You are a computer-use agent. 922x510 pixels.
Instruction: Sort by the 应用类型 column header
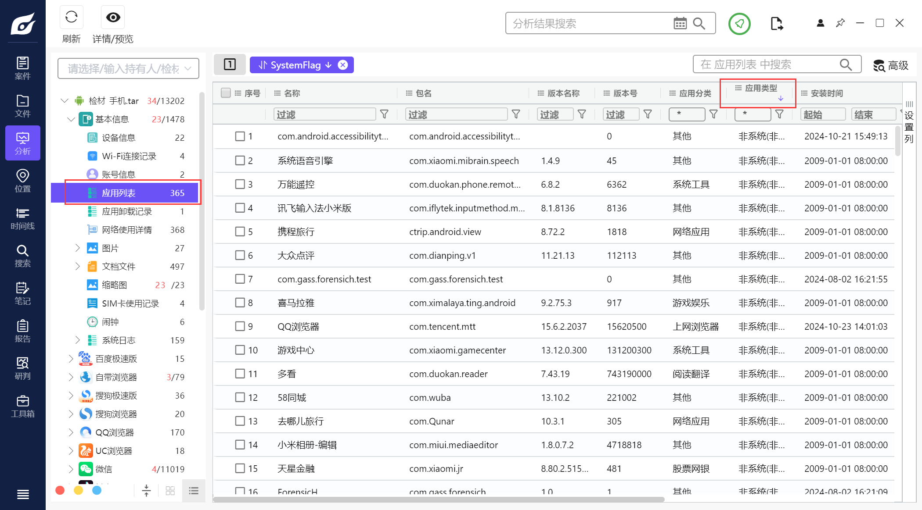click(761, 88)
